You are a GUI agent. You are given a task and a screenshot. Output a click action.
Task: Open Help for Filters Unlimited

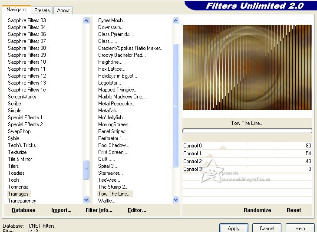(300, 229)
